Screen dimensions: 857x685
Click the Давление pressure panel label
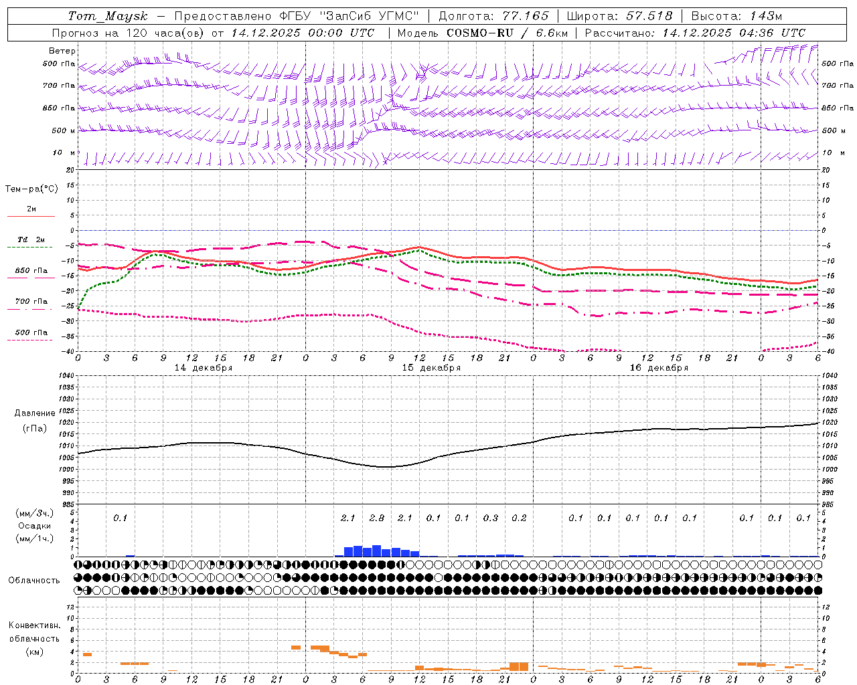click(35, 413)
